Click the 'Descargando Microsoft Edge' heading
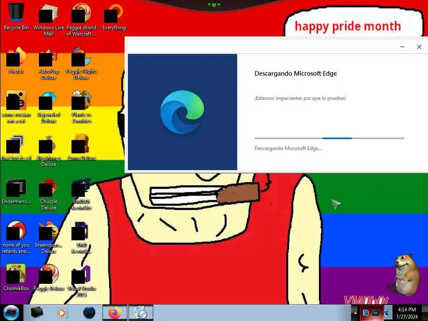428x321 pixels. click(296, 74)
